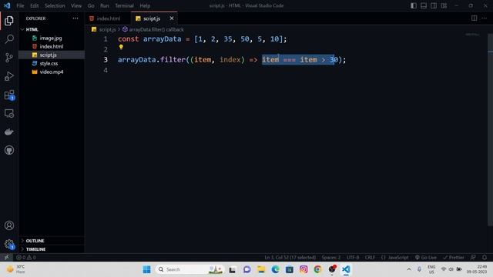Open index.html in Explorer tree
The width and height of the screenshot is (493, 277).
point(52,46)
